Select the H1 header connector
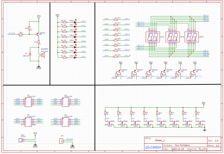Viewport: 224px width, 154px height. [x=28, y=101]
